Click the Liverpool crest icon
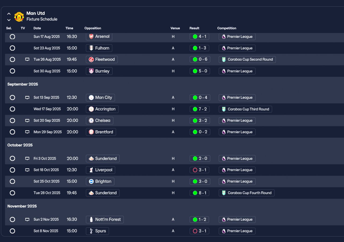Image resolution: width=344 pixels, height=242 pixels. [x=91, y=170]
